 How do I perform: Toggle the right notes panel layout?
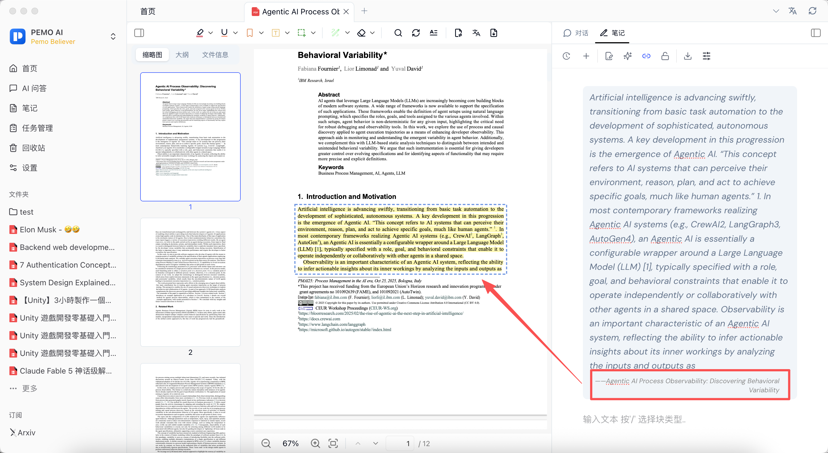point(816,33)
